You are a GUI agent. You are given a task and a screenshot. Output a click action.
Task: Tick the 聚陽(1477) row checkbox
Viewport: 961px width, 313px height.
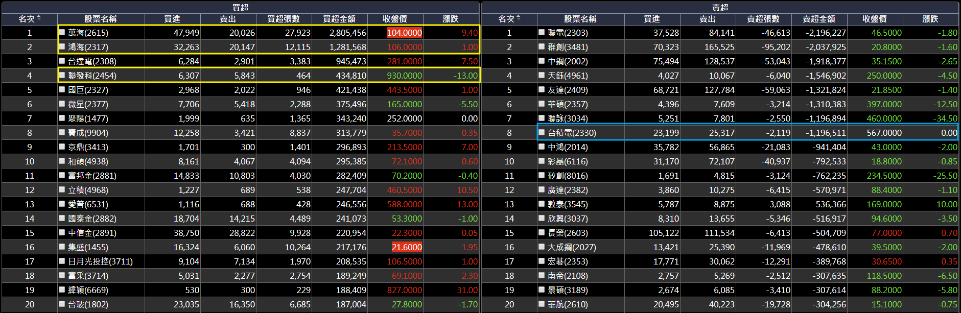(x=62, y=118)
